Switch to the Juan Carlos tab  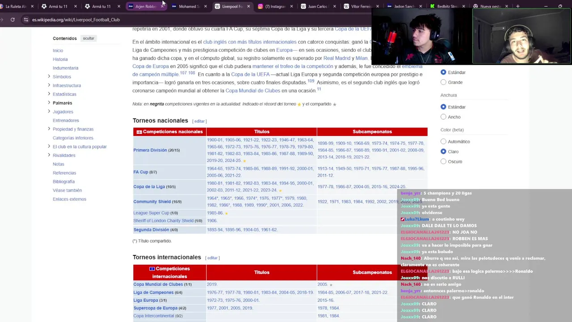point(319,6)
